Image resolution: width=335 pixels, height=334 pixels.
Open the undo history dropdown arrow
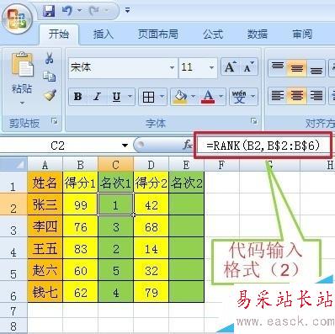click(79, 11)
